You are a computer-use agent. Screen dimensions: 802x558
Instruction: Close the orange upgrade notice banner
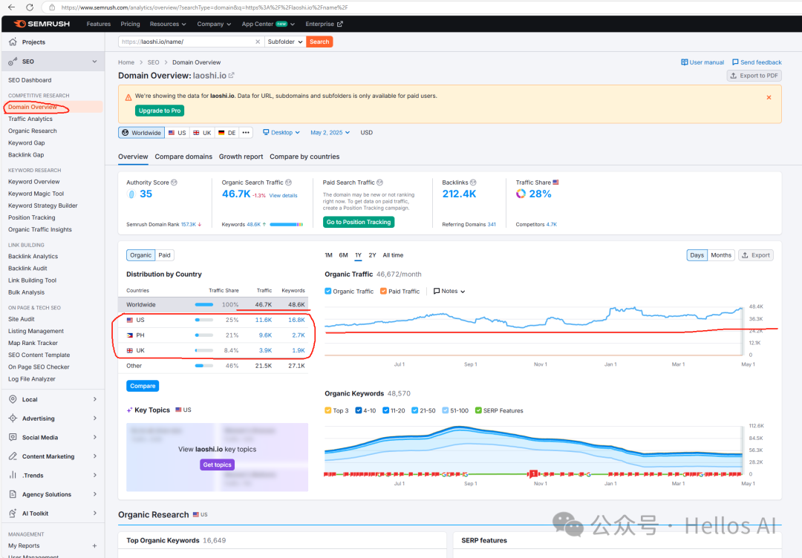click(x=769, y=97)
